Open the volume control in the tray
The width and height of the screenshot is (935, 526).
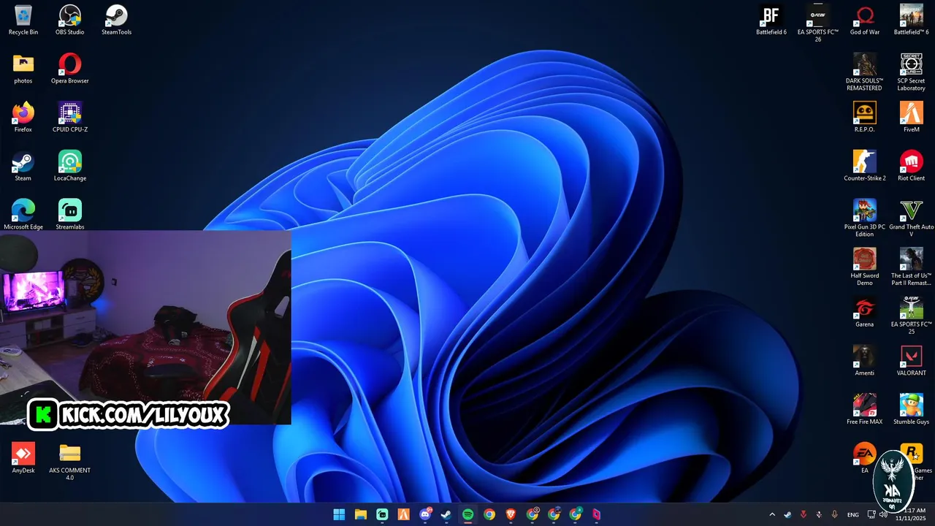tap(883, 514)
